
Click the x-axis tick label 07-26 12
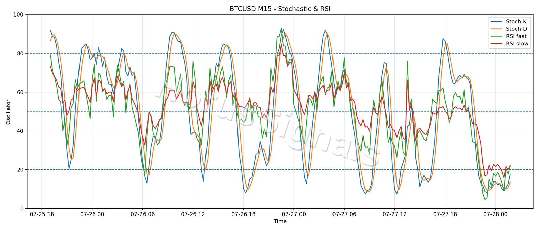point(193,214)
